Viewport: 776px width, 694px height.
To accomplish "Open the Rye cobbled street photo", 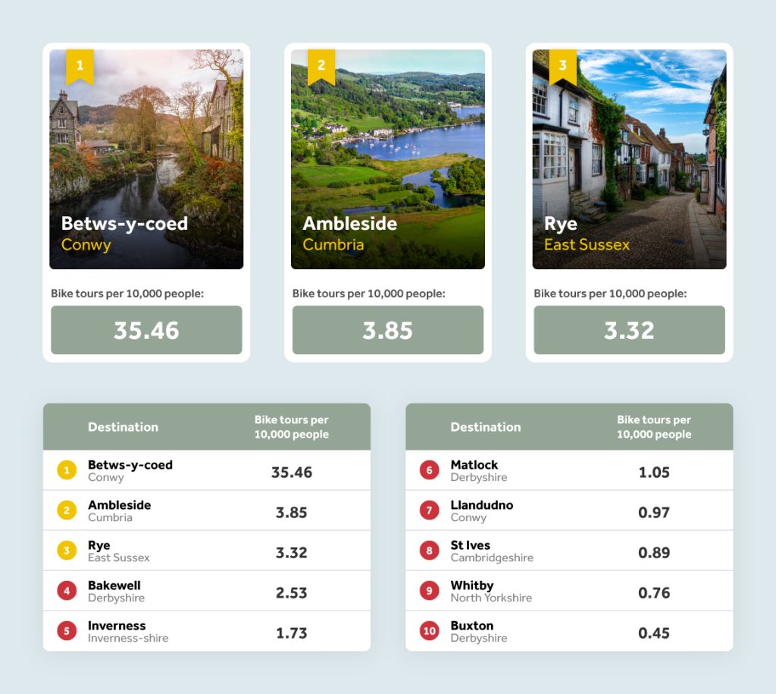I will pyautogui.click(x=629, y=159).
